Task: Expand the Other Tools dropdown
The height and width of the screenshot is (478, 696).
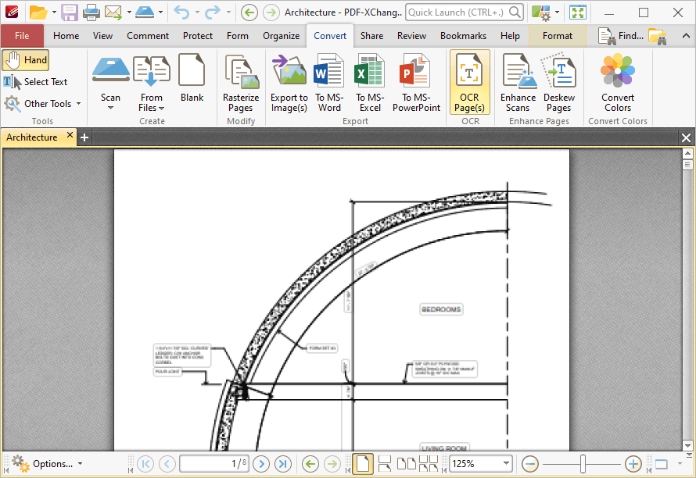Action: click(x=43, y=104)
